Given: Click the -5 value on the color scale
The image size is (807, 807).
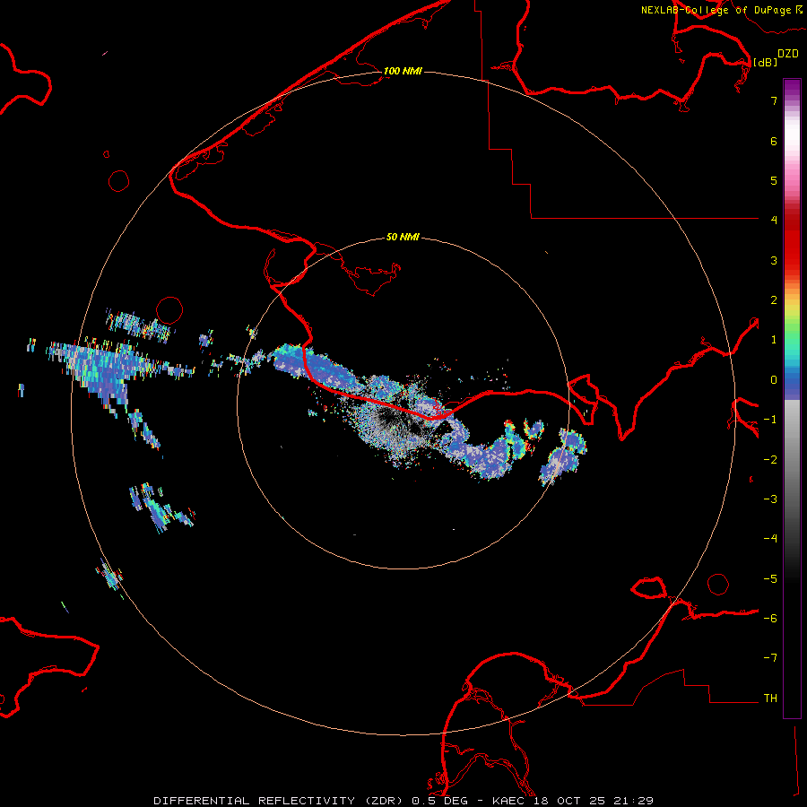Looking at the screenshot, I should coord(770,579).
